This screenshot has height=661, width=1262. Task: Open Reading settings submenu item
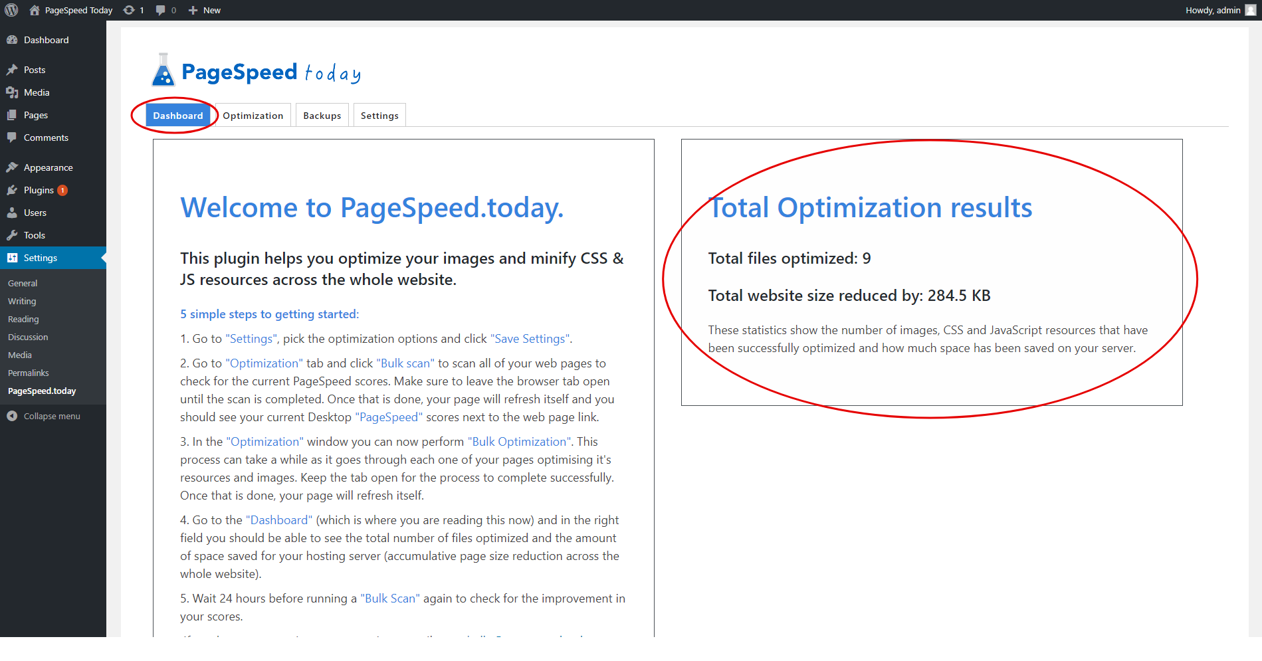coord(23,319)
